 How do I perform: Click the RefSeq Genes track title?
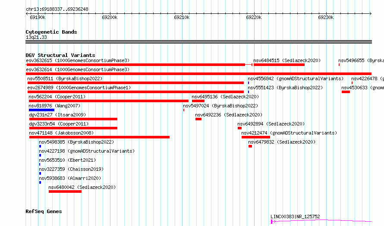(44, 211)
